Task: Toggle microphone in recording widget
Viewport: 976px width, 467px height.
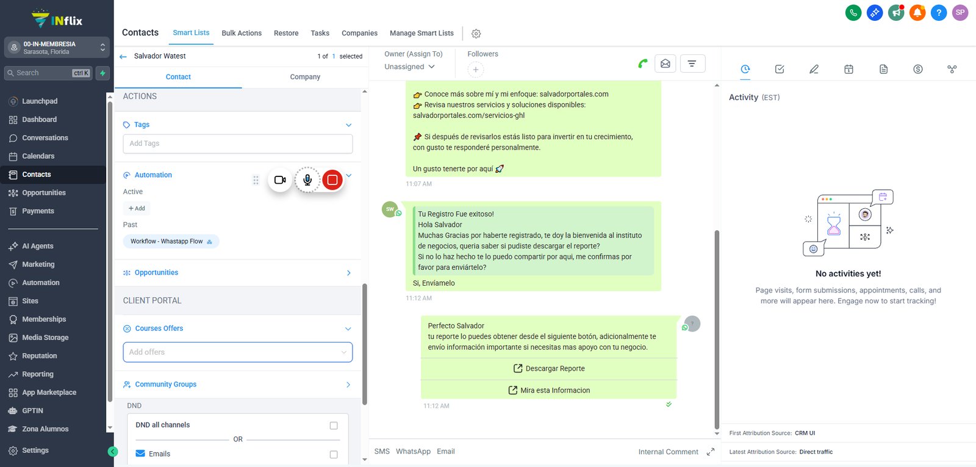Action: [307, 180]
